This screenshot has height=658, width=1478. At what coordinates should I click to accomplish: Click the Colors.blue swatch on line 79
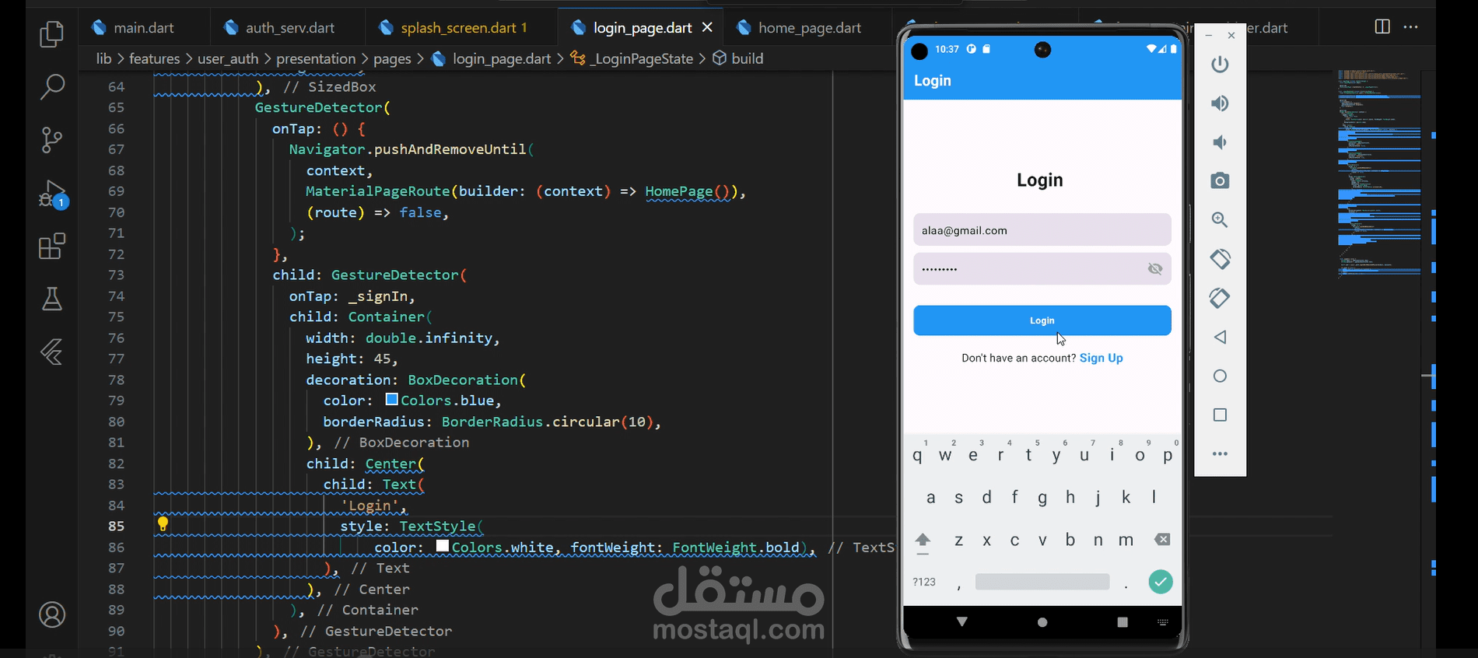391,399
